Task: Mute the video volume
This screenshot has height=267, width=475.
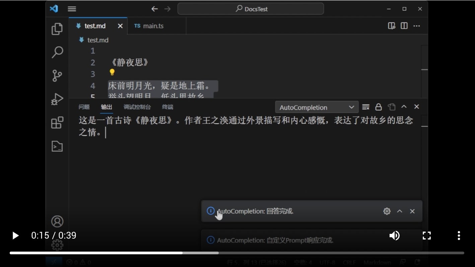Action: 394,236
